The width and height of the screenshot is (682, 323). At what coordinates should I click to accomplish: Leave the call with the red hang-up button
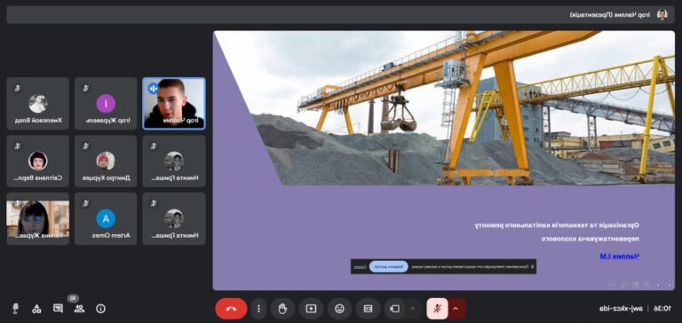pos(231,309)
